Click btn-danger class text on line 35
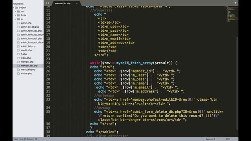 pyautogui.click(x=131, y=120)
